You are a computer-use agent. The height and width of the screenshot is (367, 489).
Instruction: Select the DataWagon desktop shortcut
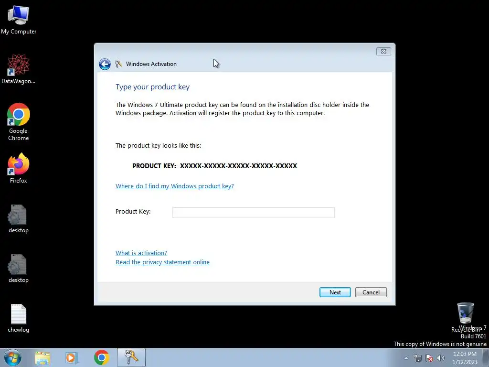click(x=19, y=69)
